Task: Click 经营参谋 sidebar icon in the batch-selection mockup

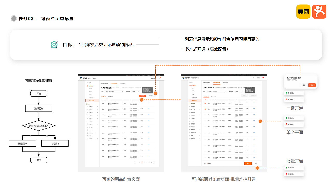Action: tap(190, 115)
